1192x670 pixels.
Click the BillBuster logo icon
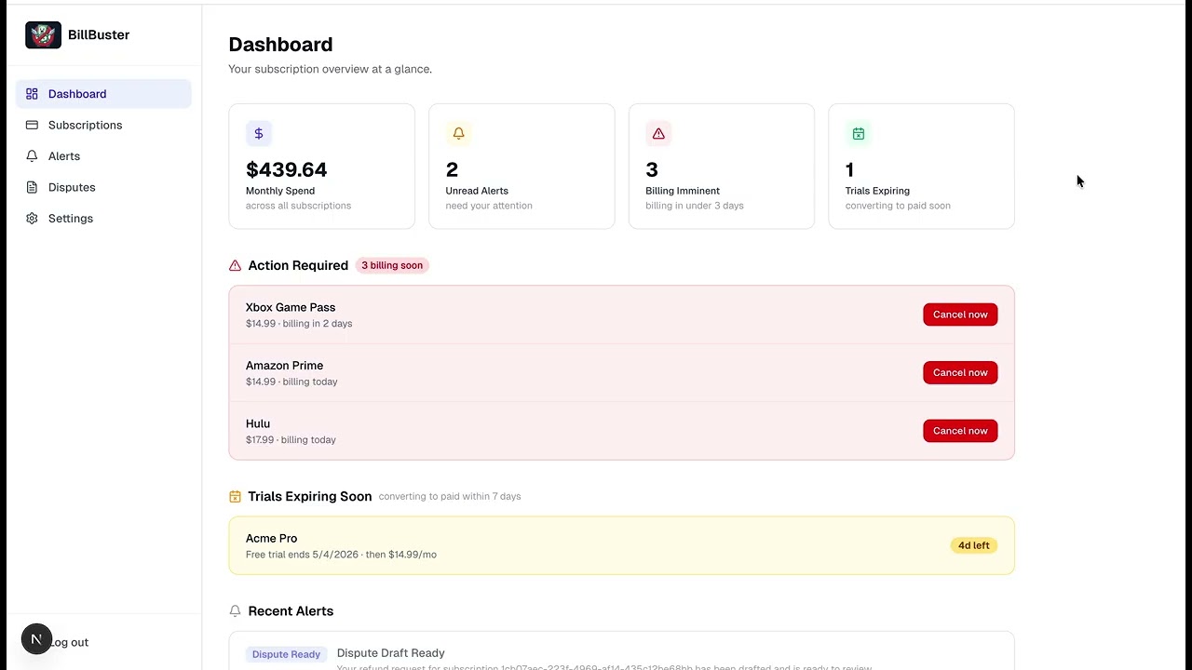pos(43,35)
